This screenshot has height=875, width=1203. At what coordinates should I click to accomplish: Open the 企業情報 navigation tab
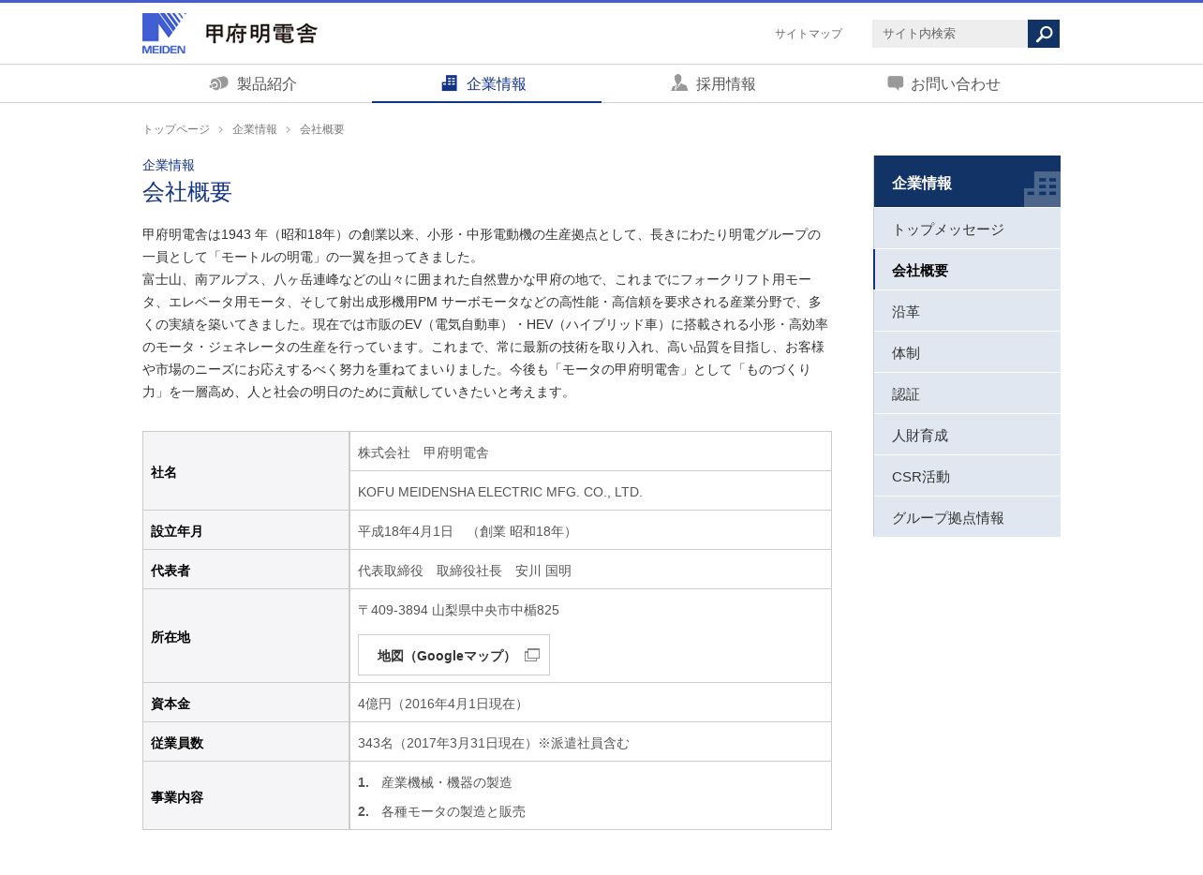486,83
